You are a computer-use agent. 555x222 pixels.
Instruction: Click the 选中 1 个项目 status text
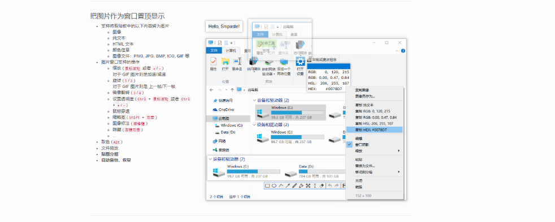pos(240,197)
